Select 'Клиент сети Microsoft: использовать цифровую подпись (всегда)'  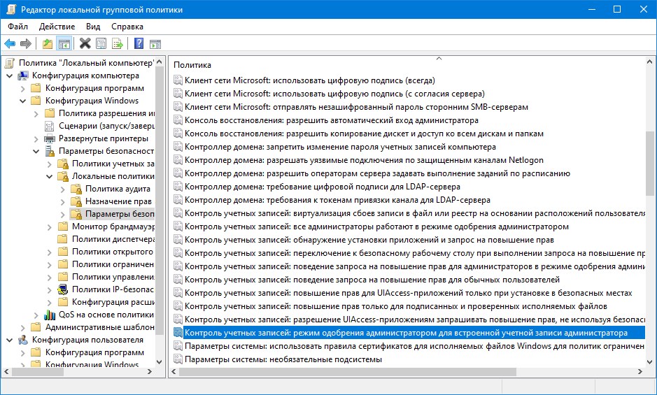[310, 80]
